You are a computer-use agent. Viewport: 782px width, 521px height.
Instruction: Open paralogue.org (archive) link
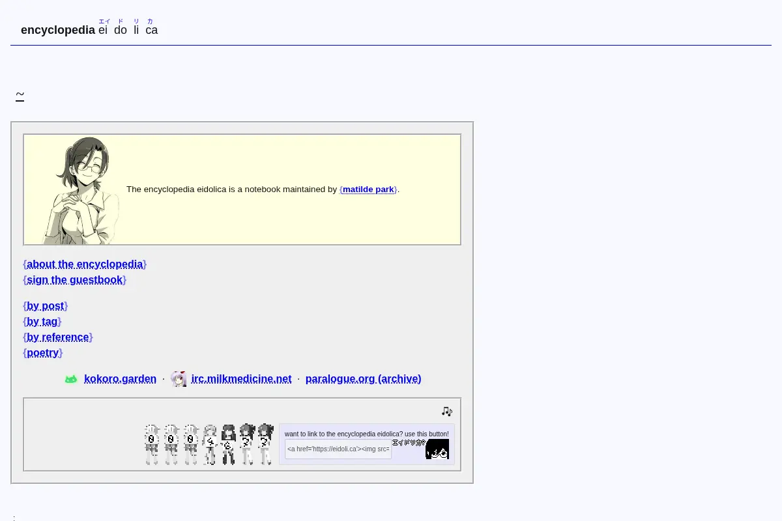363,379
